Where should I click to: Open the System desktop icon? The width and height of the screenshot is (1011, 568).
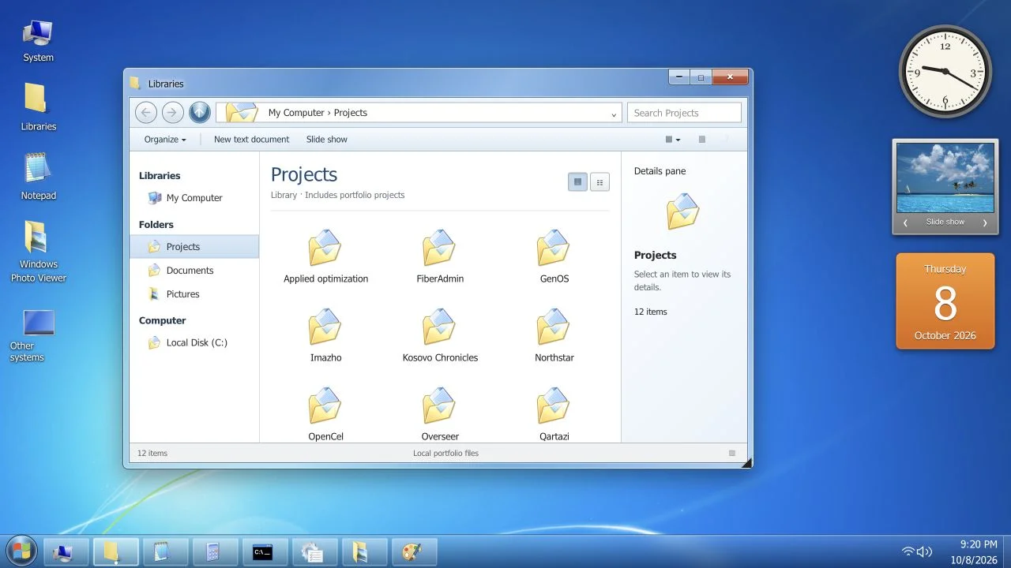(38, 41)
